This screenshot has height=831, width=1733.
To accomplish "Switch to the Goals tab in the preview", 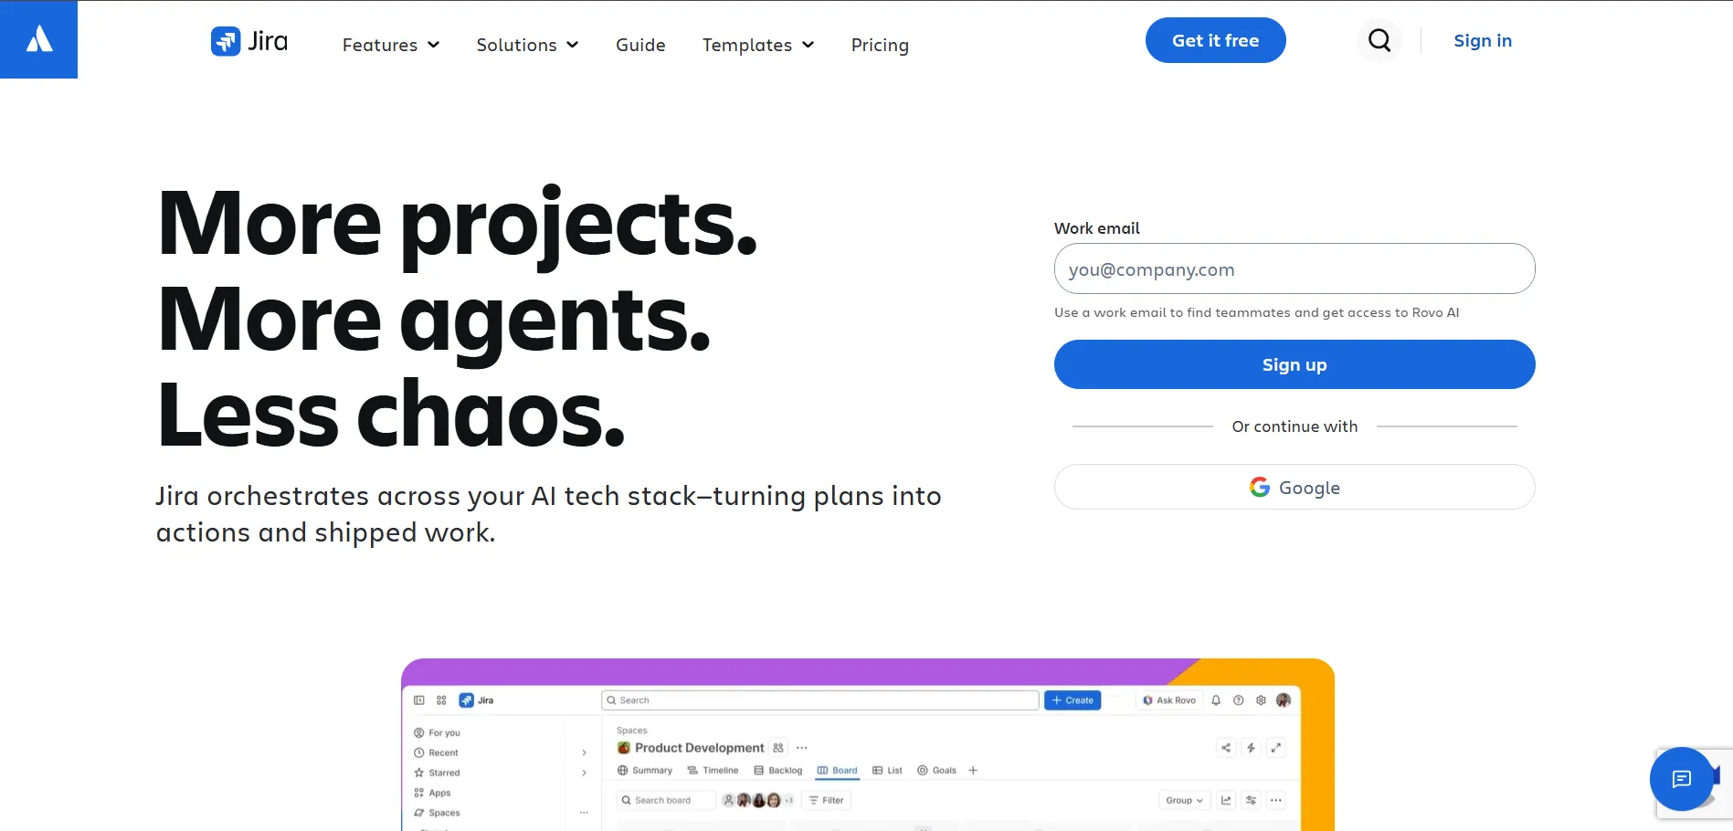I will click(x=937, y=771).
